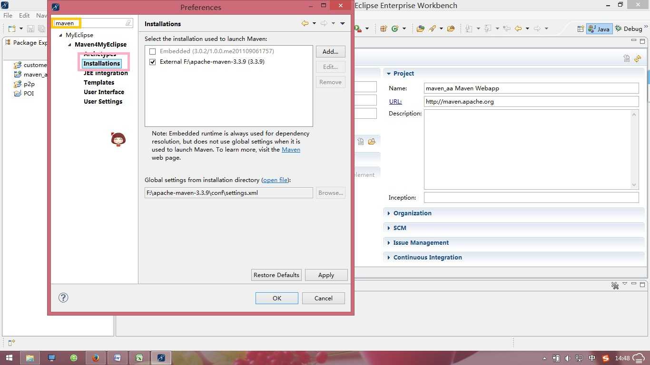Select Installations in preferences tree
Image resolution: width=650 pixels, height=365 pixels.
click(101, 64)
